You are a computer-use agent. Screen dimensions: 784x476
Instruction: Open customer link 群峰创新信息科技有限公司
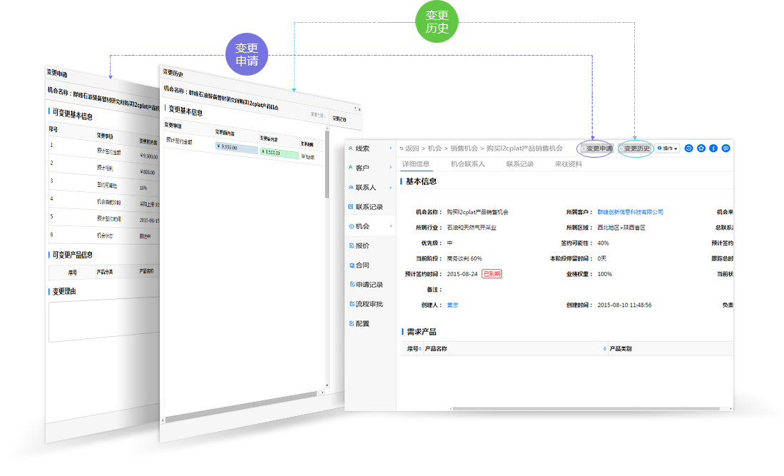[630, 212]
